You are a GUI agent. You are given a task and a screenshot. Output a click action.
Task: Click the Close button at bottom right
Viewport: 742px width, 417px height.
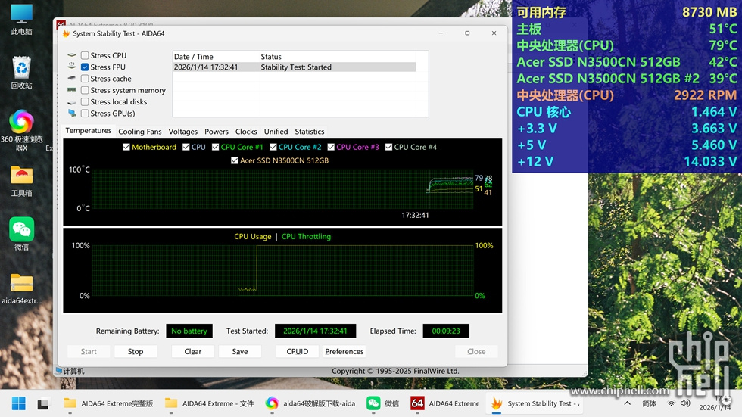[x=476, y=351]
